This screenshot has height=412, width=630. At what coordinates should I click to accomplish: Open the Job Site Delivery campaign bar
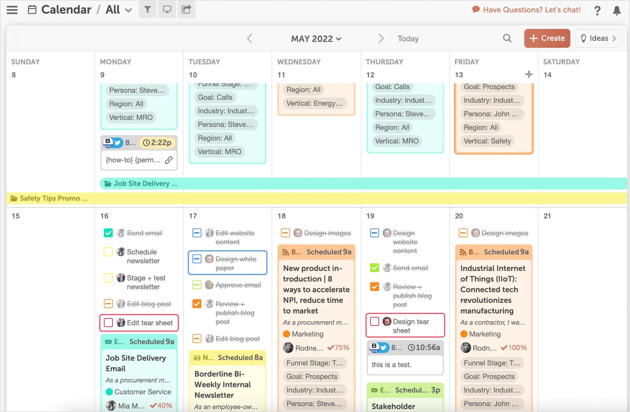pos(145,184)
